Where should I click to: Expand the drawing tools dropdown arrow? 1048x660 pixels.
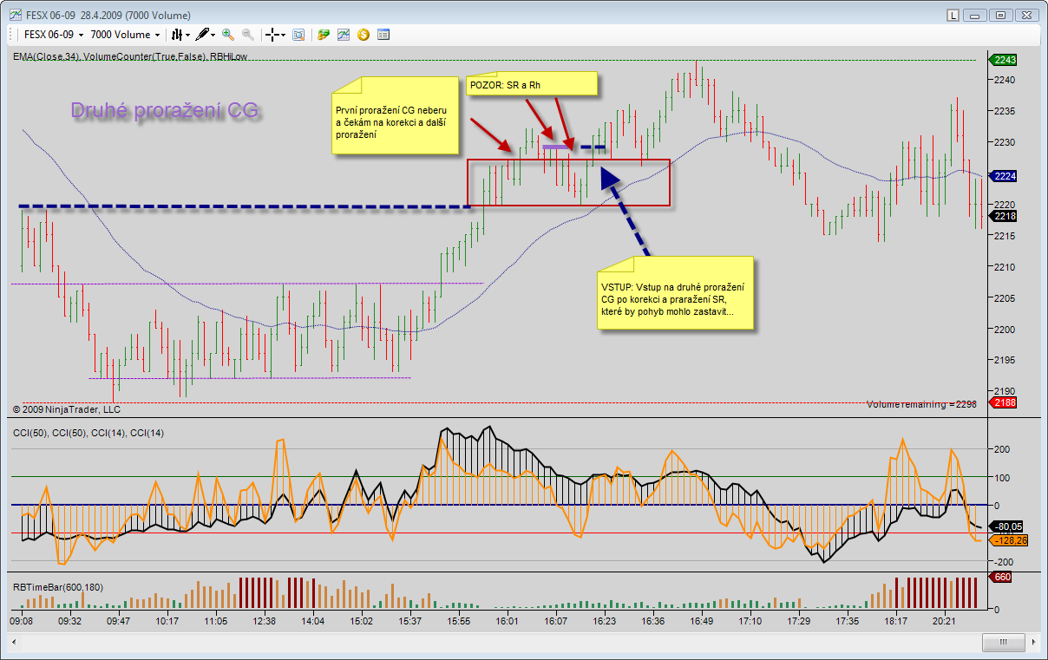coord(213,36)
